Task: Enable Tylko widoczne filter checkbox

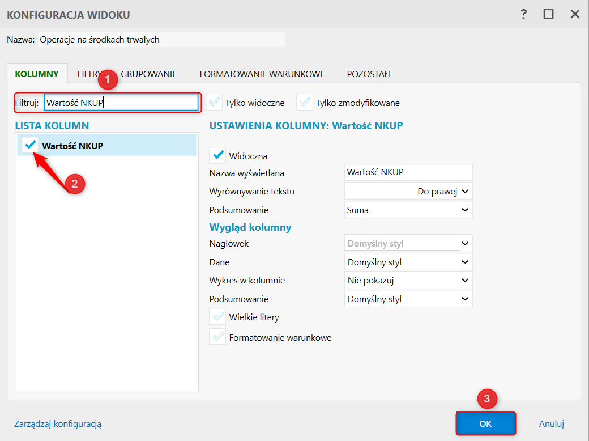Action: pos(214,102)
